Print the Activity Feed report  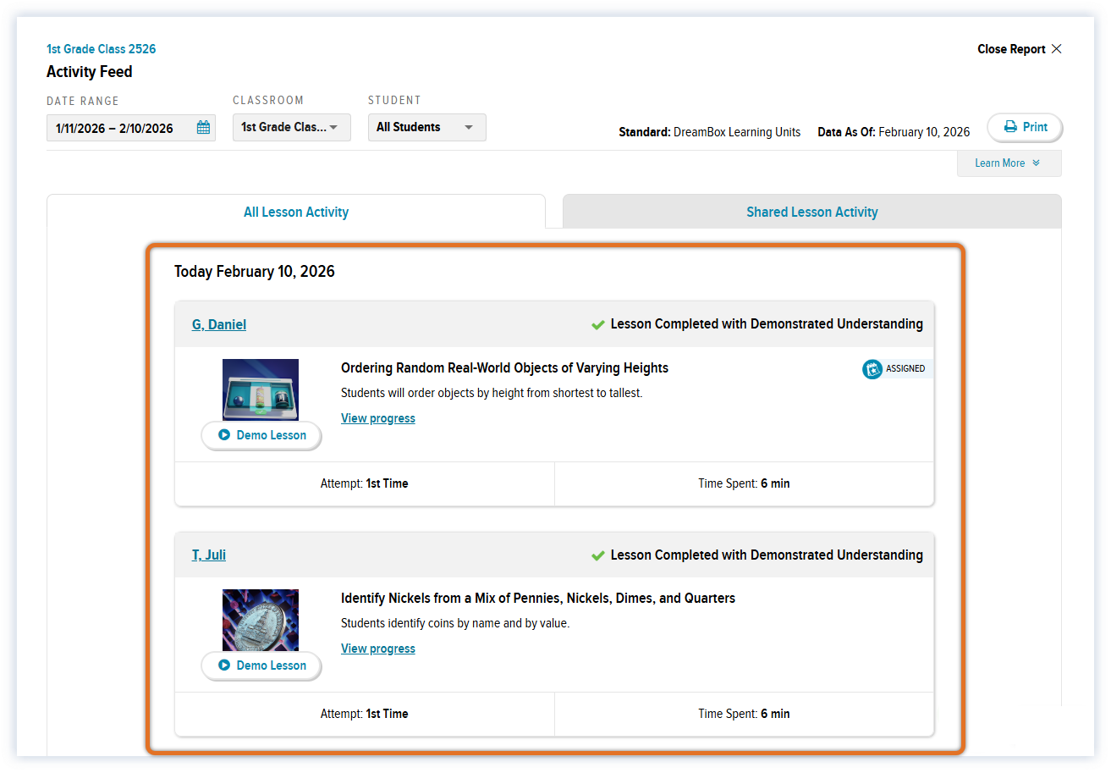[1025, 128]
